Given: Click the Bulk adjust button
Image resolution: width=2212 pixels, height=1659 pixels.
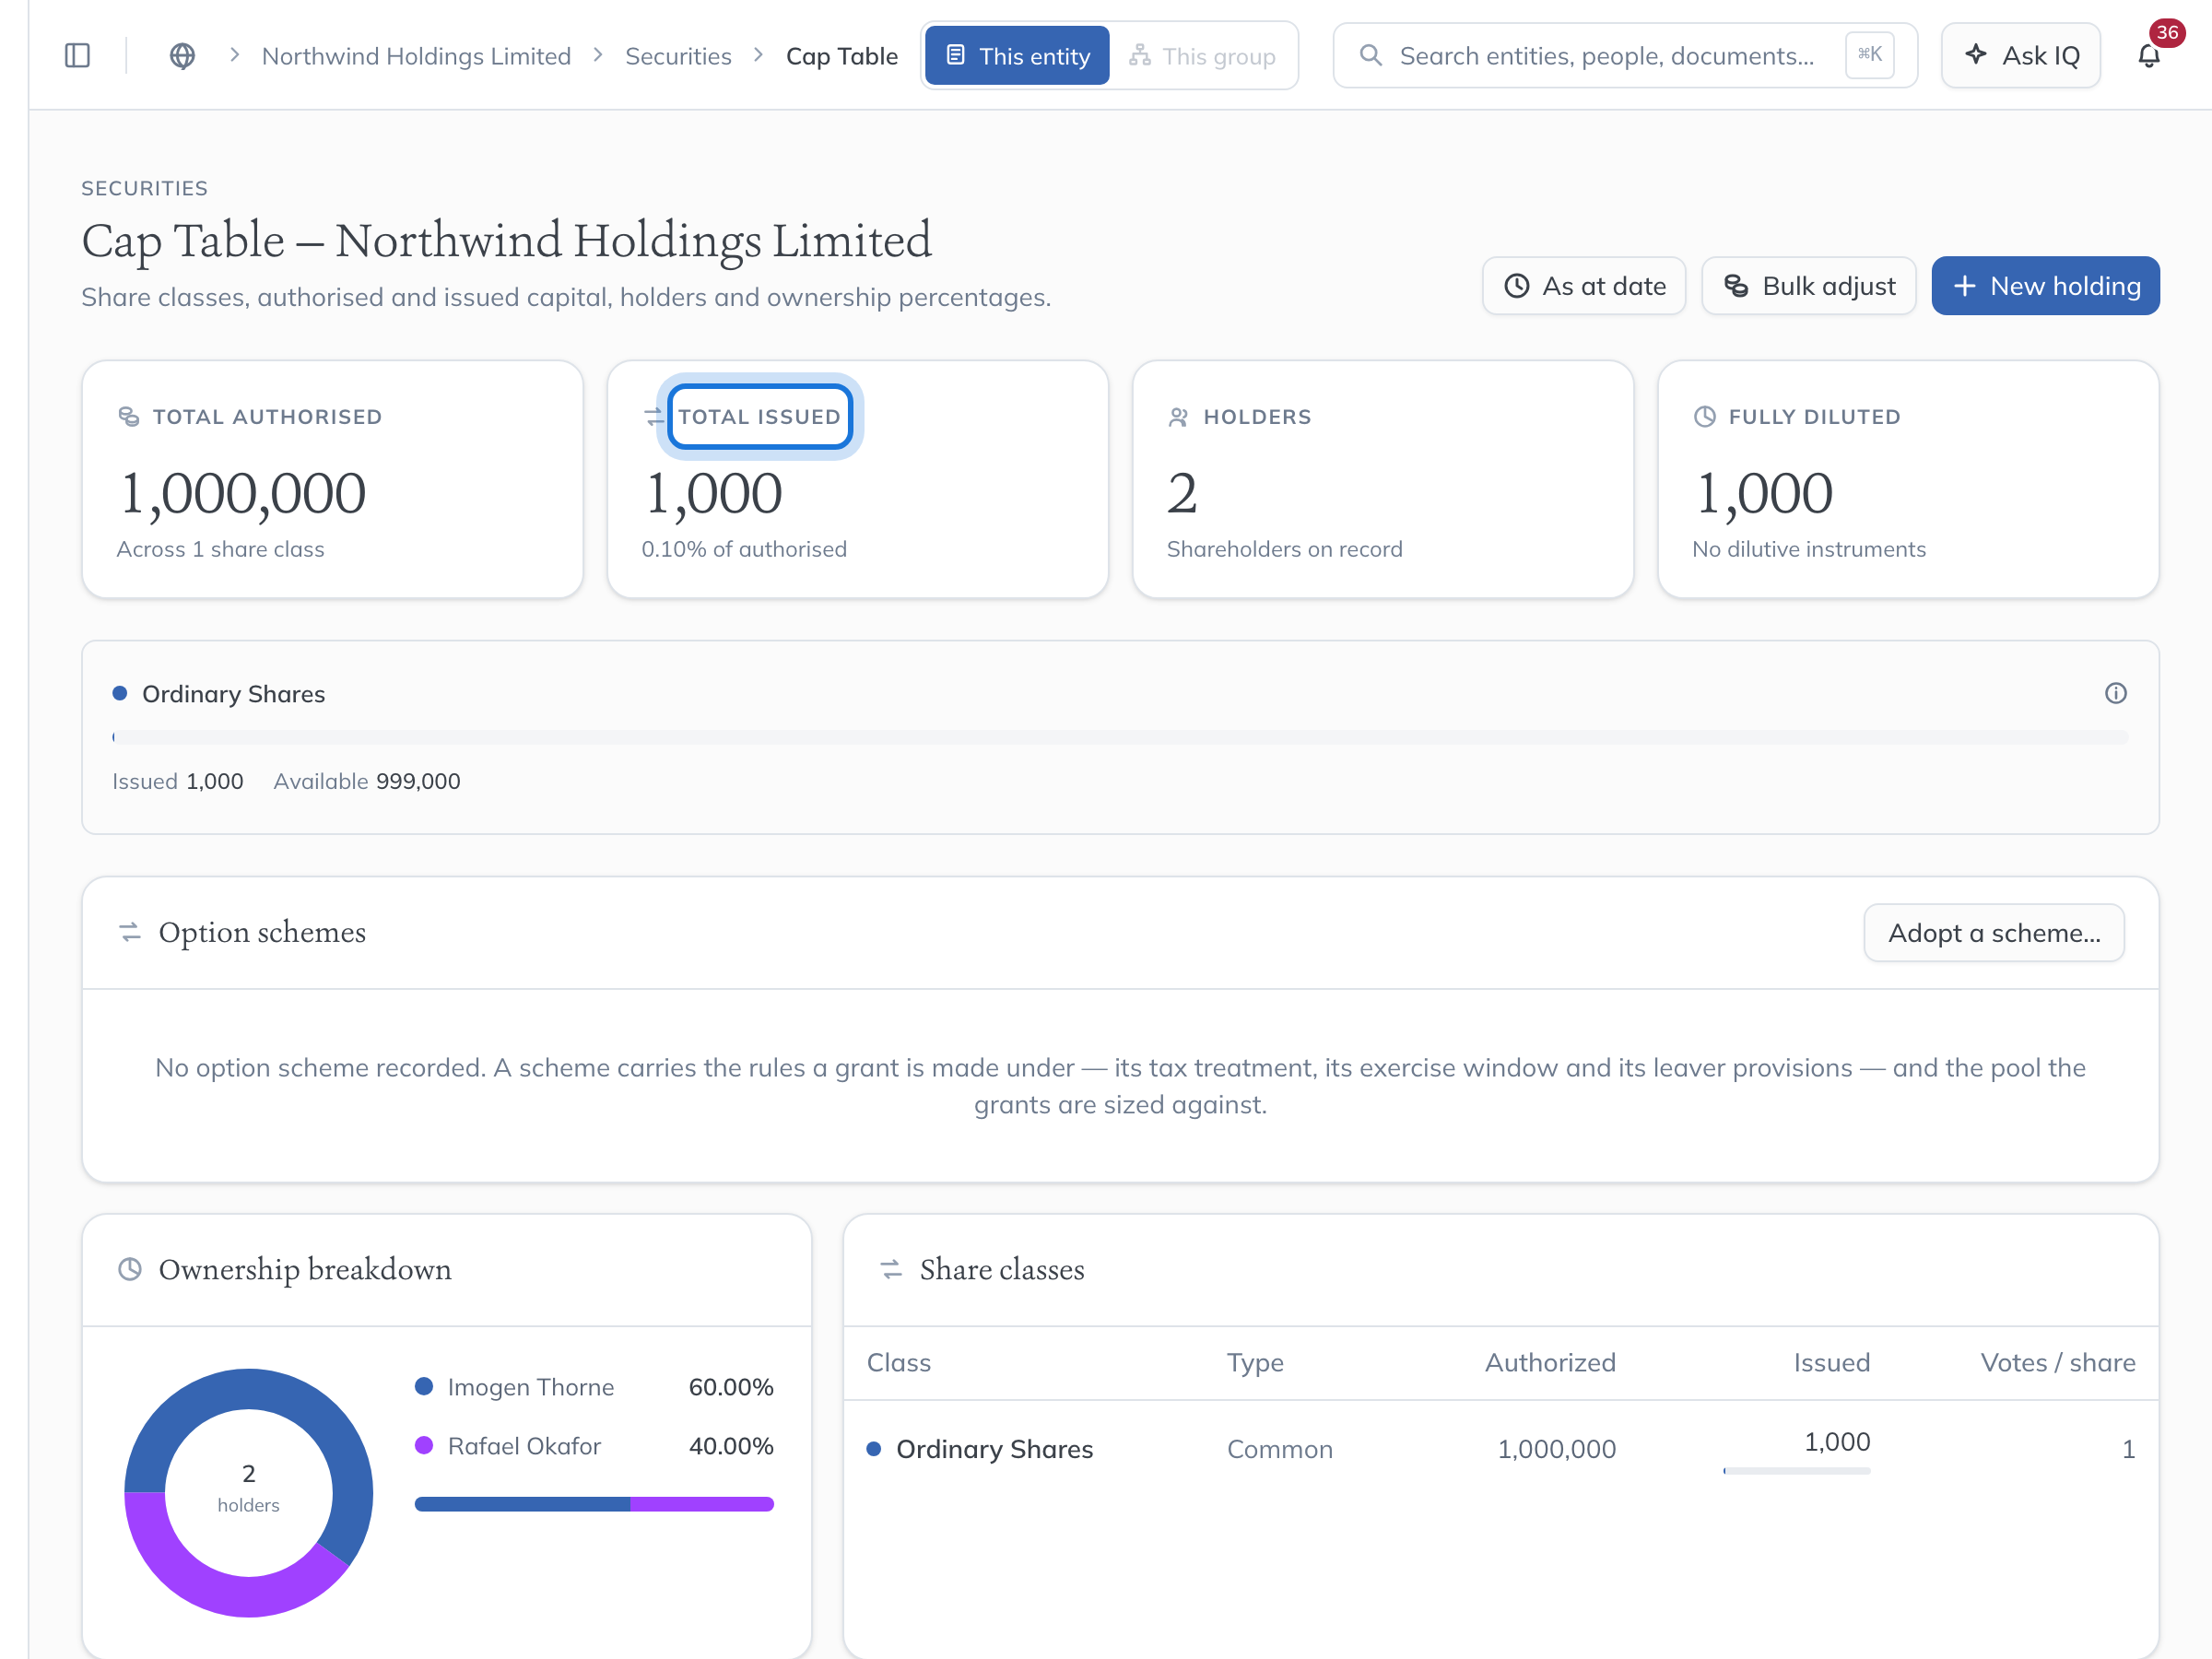Looking at the screenshot, I should (1809, 286).
